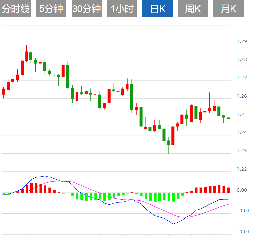257x236 pixels.
Task: Click the 1.29 price axis label
Action: pos(242,42)
